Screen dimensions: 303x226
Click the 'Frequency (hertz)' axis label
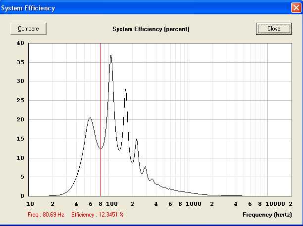pyautogui.click(x=267, y=215)
